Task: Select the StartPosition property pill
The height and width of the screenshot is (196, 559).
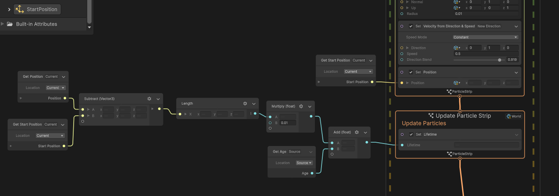Action: pyautogui.click(x=37, y=9)
